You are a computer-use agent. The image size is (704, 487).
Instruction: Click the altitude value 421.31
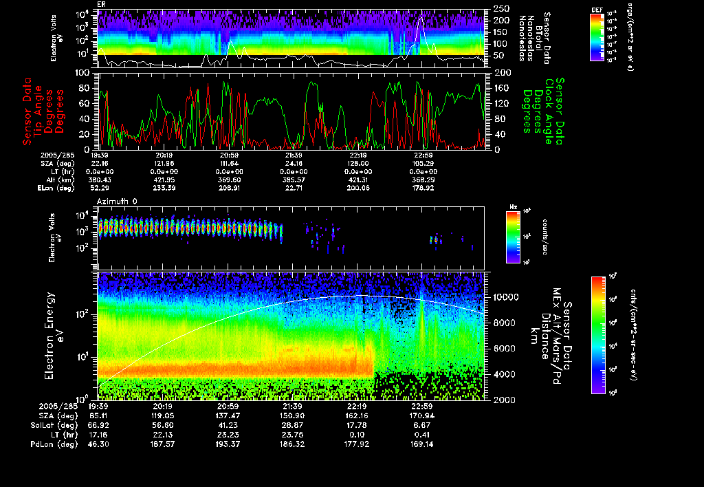tap(358, 180)
